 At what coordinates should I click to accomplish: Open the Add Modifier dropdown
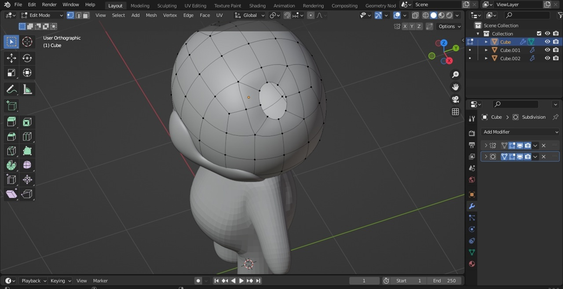[520, 132]
